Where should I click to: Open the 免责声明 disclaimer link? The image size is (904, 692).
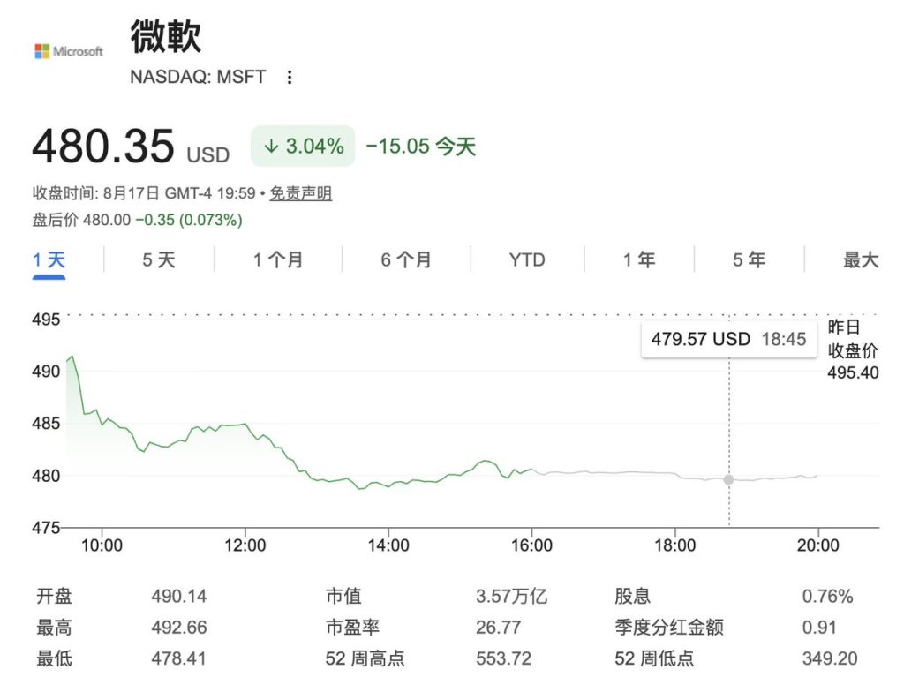[x=300, y=193]
